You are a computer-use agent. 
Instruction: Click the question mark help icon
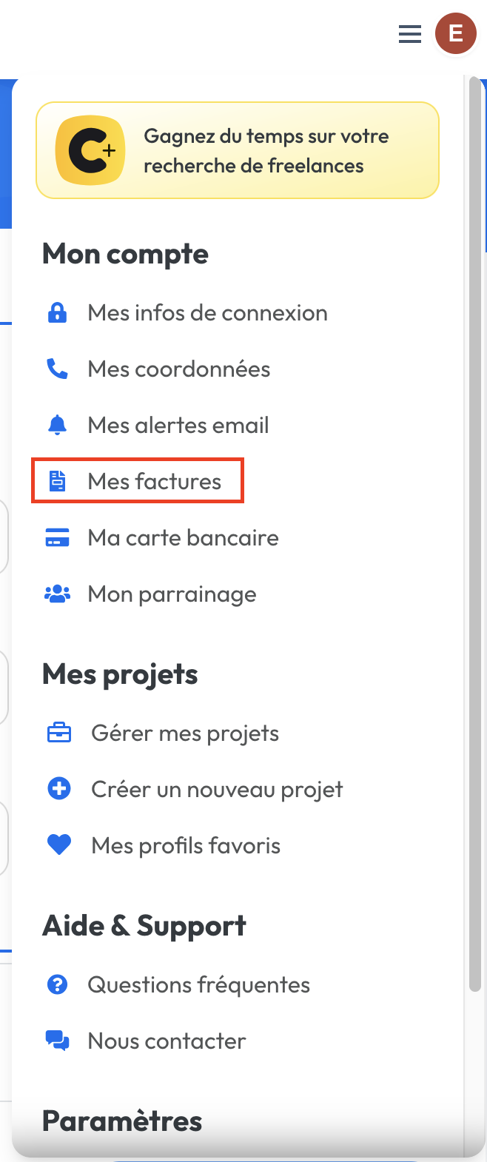57,985
